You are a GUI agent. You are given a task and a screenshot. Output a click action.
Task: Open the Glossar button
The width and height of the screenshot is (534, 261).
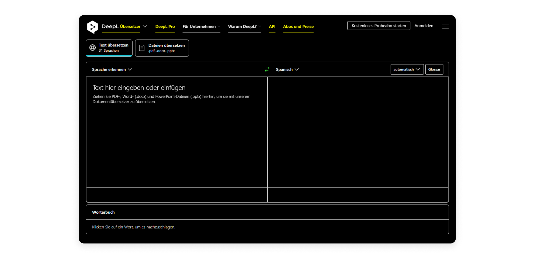434,69
